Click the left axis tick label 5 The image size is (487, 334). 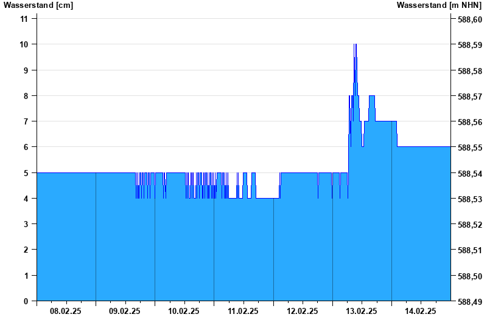click(26, 173)
